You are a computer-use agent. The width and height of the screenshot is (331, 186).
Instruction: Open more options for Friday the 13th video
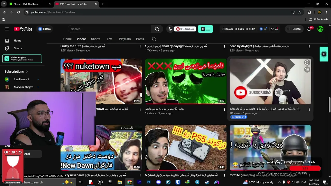click(x=140, y=47)
